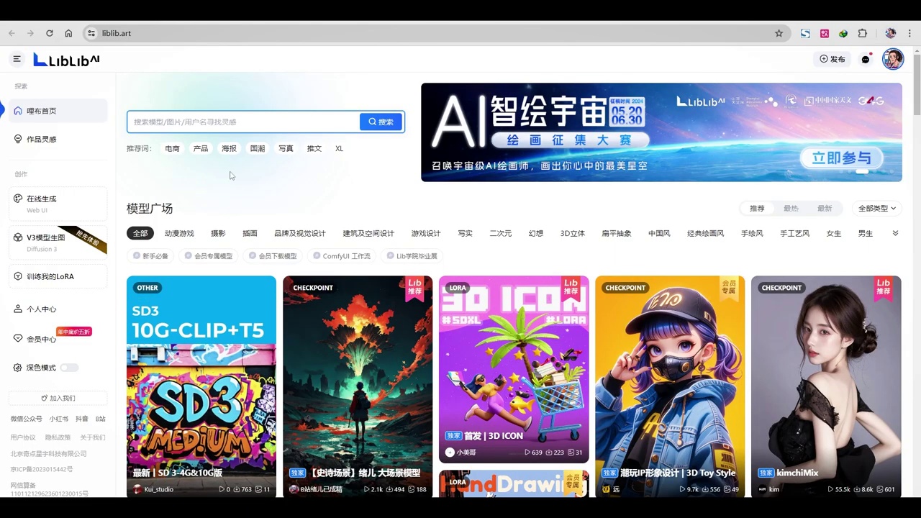This screenshot has height=518, width=921.
Task: Open 小红书 footer link
Action: coord(59,419)
